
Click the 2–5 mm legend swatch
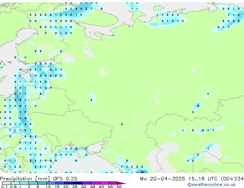tap(33, 183)
